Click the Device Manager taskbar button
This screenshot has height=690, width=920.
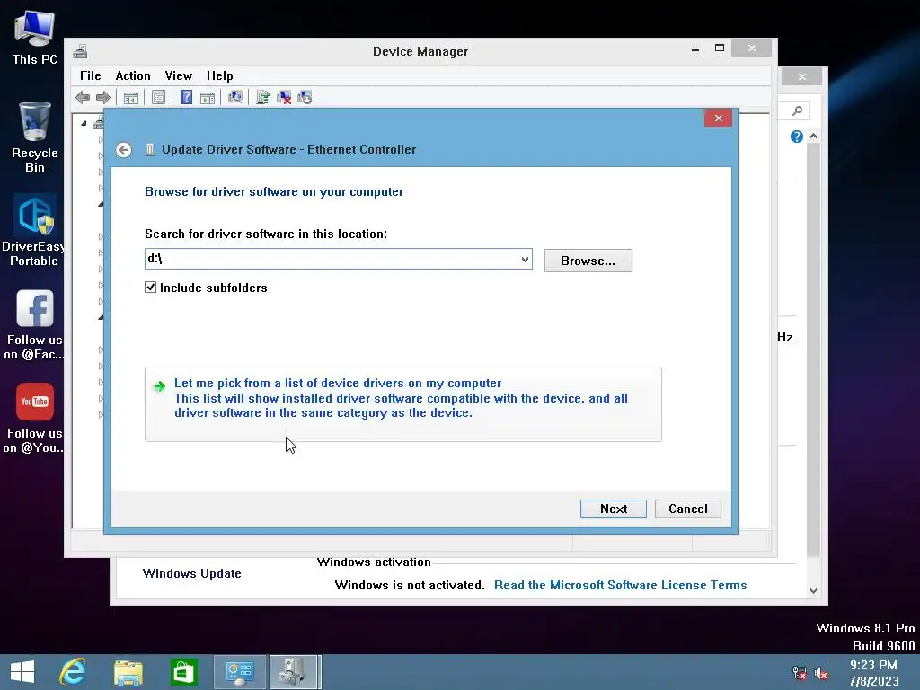[x=294, y=672]
